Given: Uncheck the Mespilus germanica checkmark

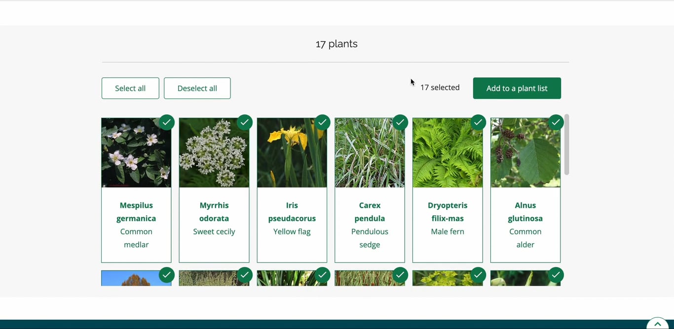Looking at the screenshot, I should tap(167, 122).
